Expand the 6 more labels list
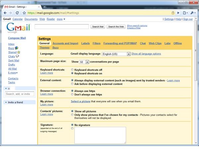Image resolution: width=199 pixels, height=149 pixels. 13,73
